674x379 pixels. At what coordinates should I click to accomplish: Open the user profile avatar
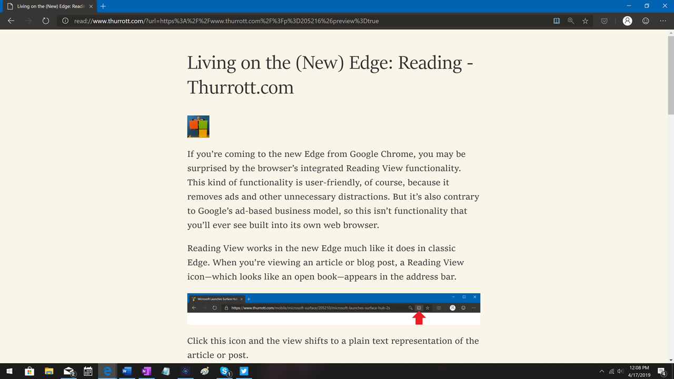[x=627, y=21]
